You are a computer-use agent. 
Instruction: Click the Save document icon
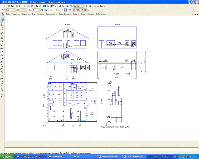(x=12, y=6)
